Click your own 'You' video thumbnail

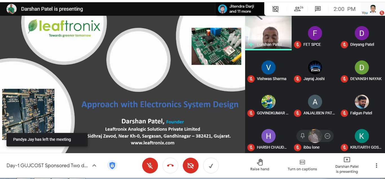(373, 9)
